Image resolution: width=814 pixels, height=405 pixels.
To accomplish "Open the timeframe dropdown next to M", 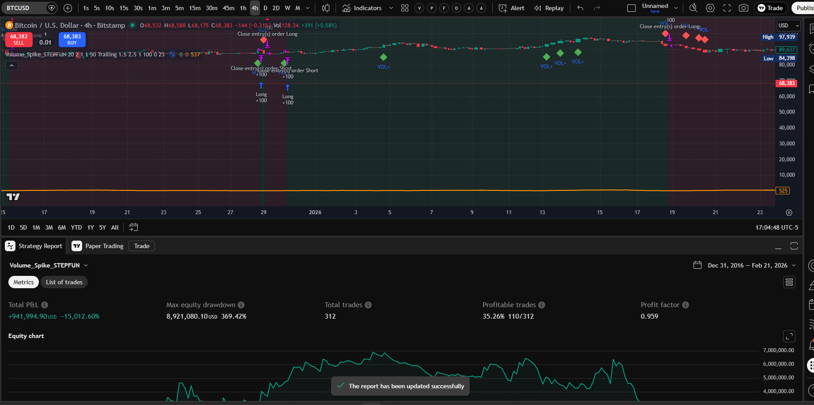I will (308, 8).
